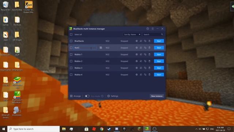Expand hidden system tray icons chevron
The width and height of the screenshot is (234, 132).
click(196, 129)
